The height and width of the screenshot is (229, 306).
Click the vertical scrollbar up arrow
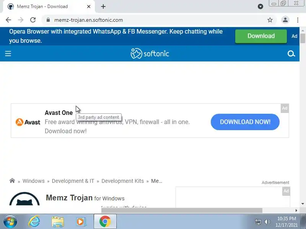[303, 31]
